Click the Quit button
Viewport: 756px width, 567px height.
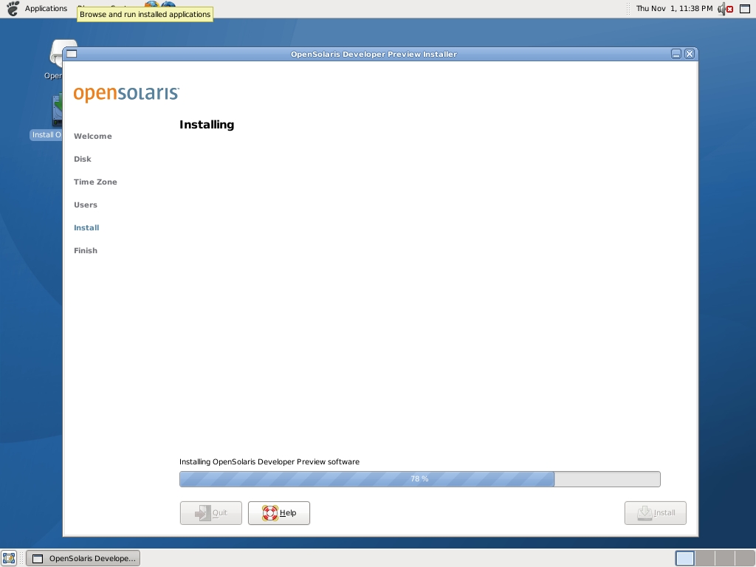pos(211,513)
